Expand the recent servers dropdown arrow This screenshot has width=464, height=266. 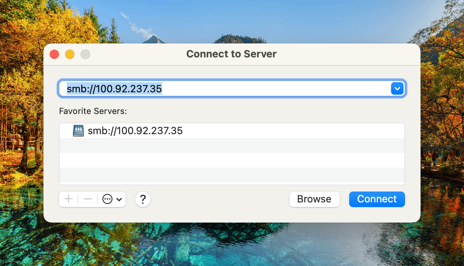click(397, 89)
